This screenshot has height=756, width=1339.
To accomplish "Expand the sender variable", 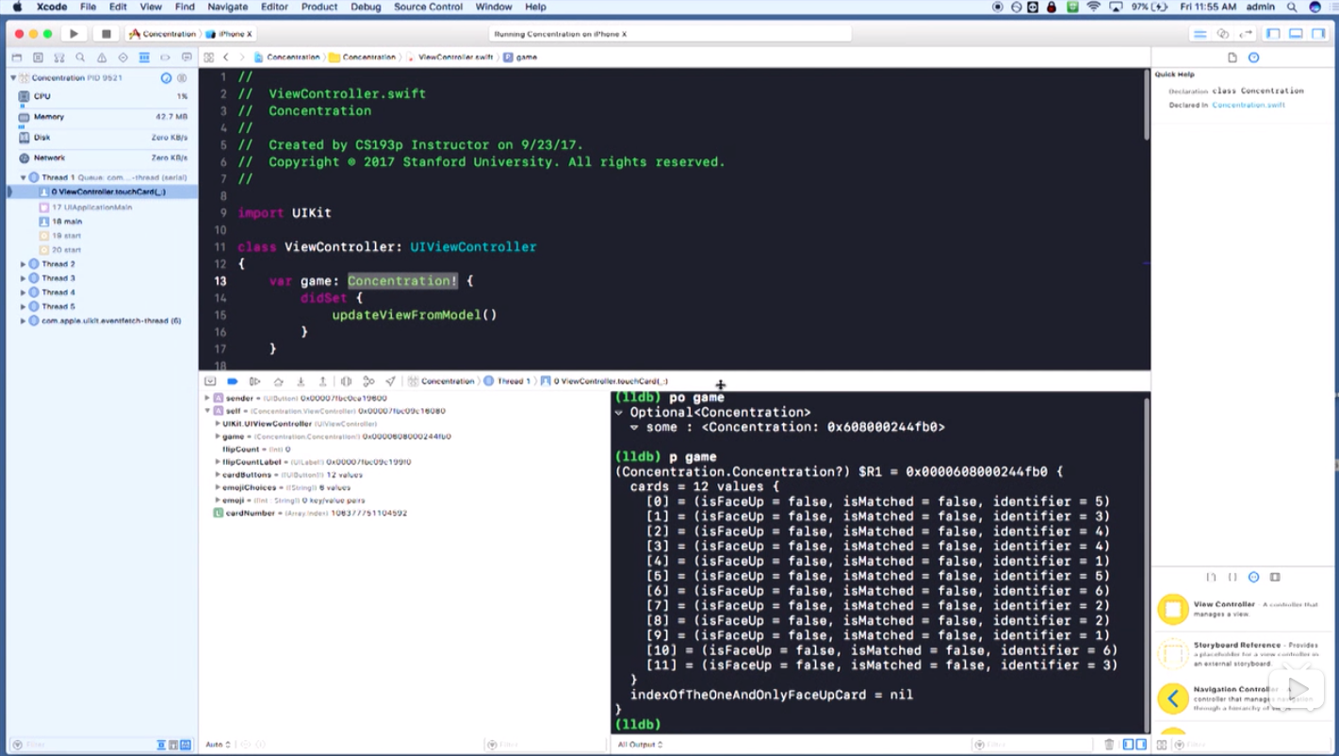I will coord(207,399).
